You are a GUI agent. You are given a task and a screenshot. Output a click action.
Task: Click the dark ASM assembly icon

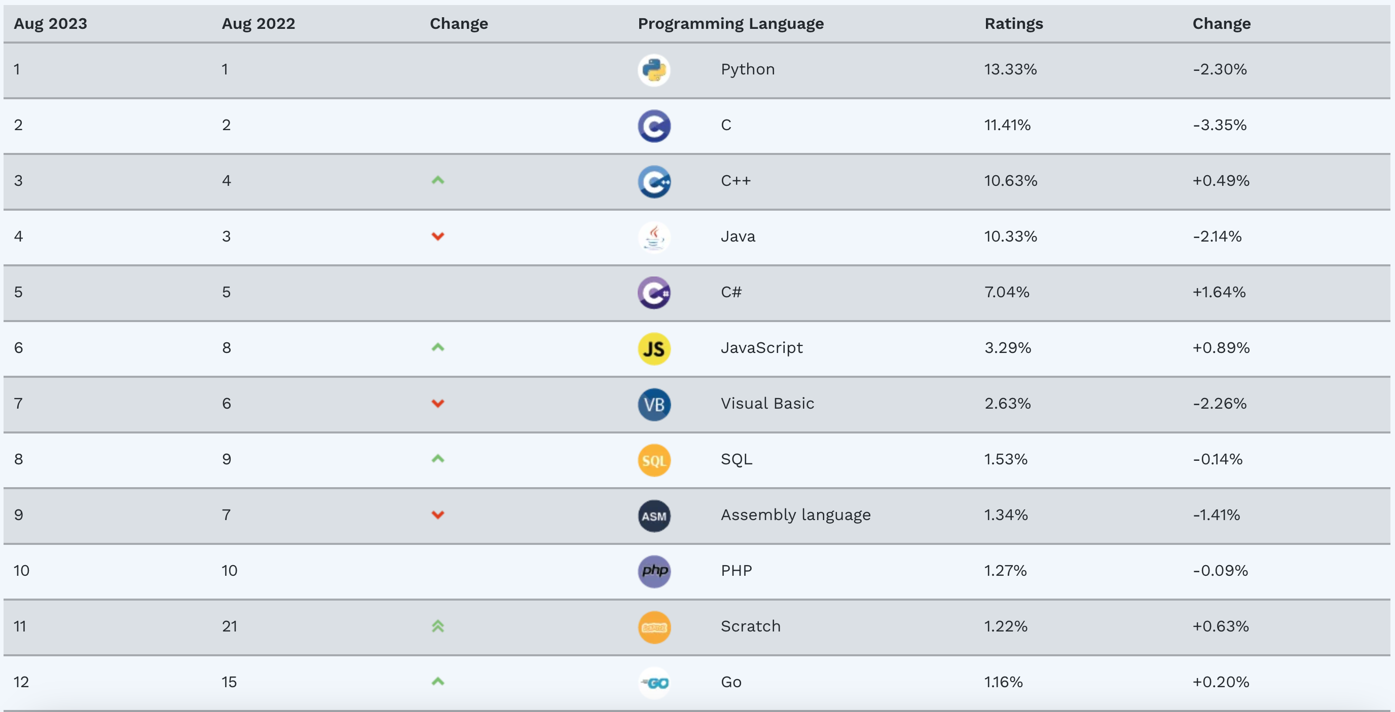coord(653,516)
